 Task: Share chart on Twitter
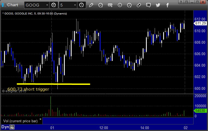point(158,5)
